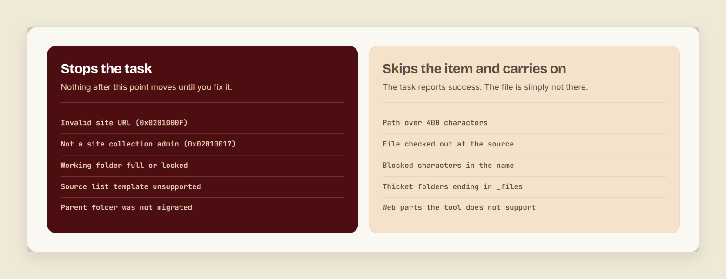Screen dimensions: 726x279
Task: Click "Skips the item and carries on" heading
Action: click(x=474, y=69)
